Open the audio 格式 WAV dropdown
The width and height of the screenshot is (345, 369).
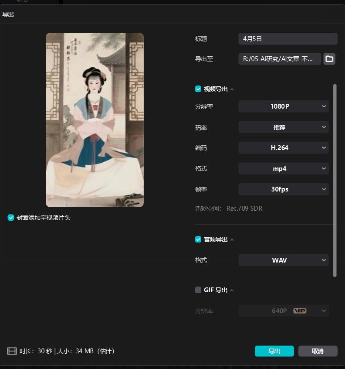pos(284,260)
